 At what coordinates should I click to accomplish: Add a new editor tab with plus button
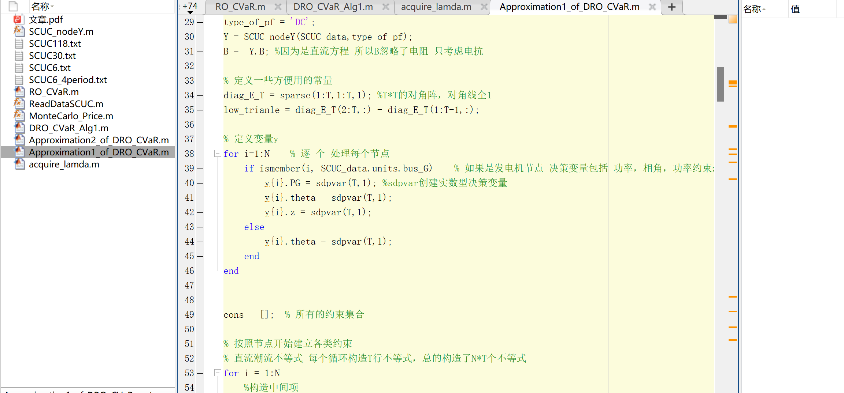[672, 7]
